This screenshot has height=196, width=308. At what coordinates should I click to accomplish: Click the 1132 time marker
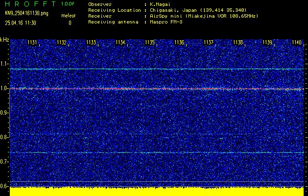(62, 43)
